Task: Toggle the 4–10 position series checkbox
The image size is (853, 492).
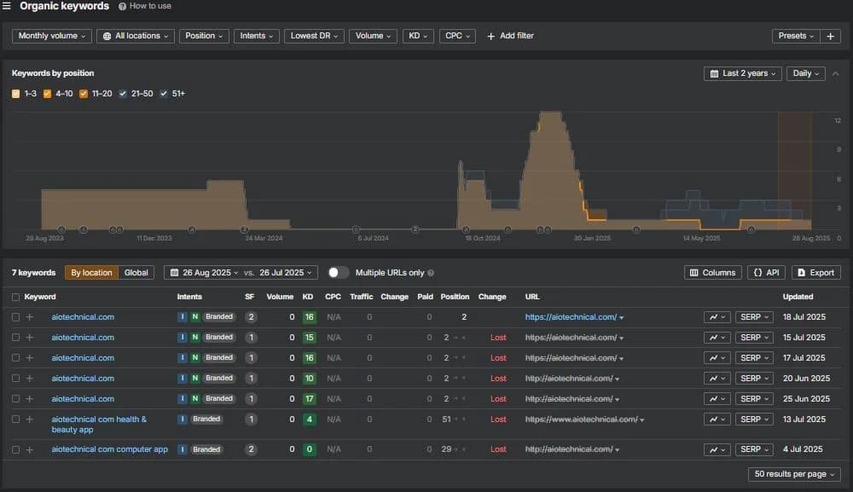Action: point(47,94)
